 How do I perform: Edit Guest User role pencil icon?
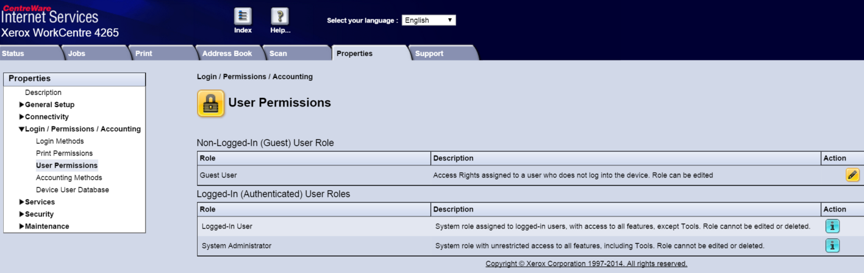[x=852, y=175]
